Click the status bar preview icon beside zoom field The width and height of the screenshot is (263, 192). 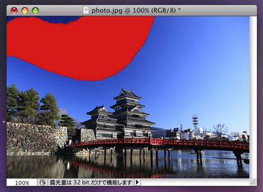point(42,183)
